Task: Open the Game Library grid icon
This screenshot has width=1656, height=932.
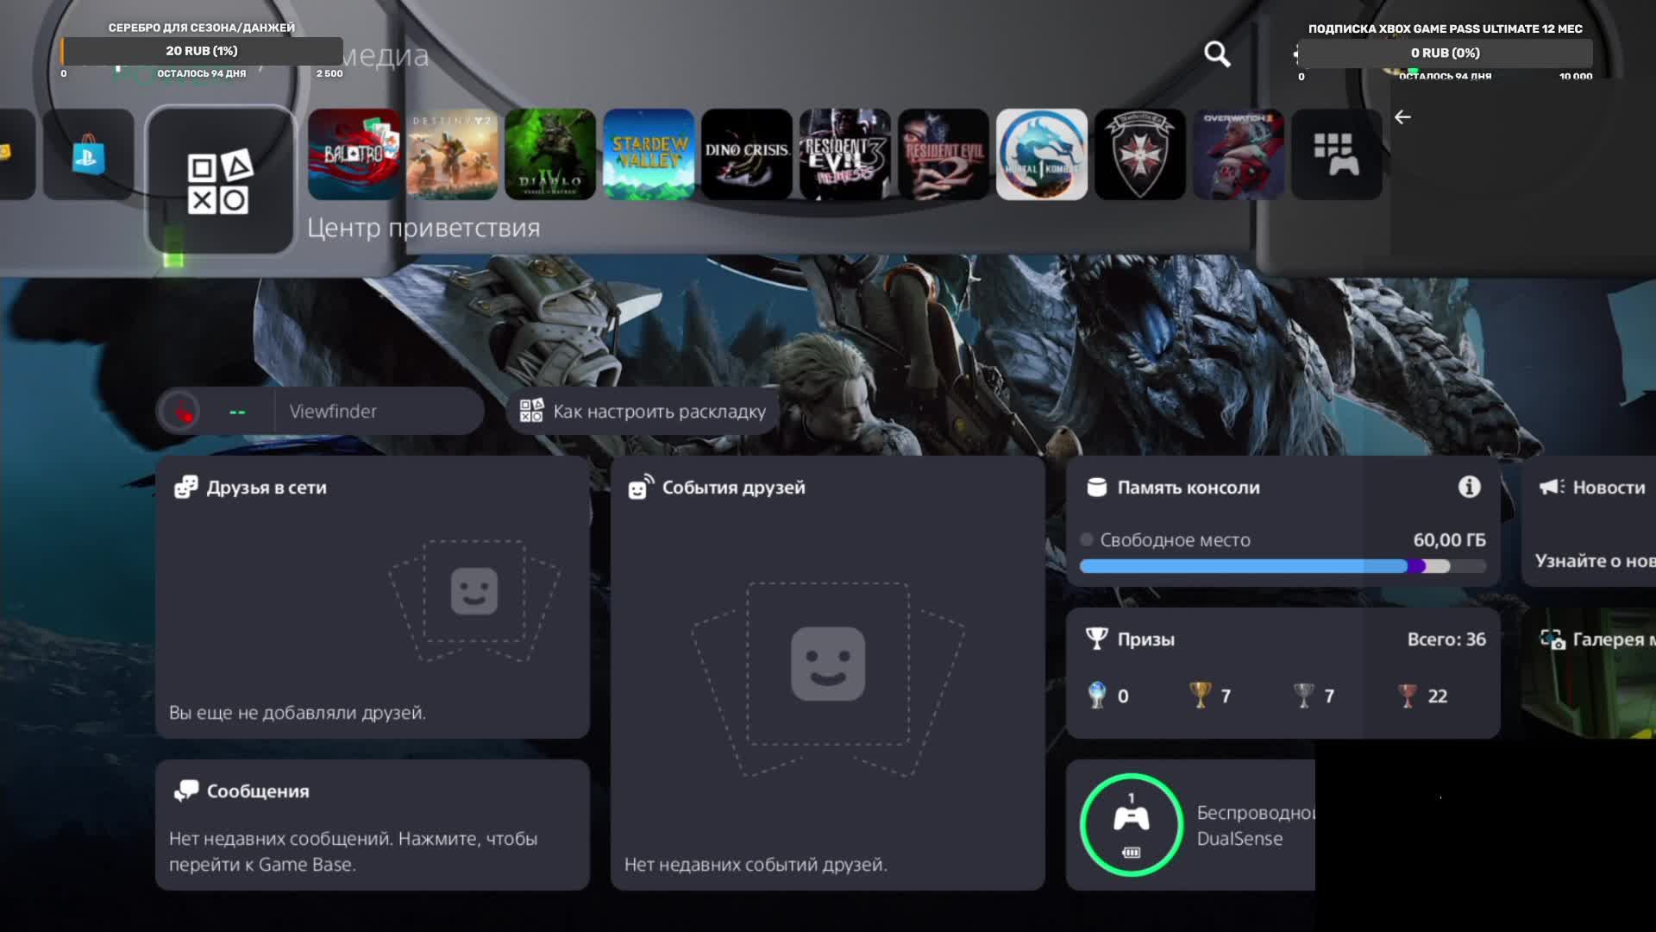Action: (x=1336, y=154)
